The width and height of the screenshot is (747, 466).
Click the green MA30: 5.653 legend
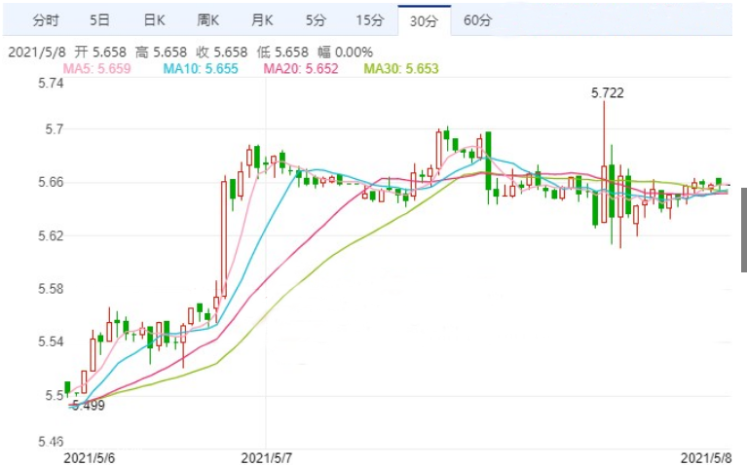(401, 69)
